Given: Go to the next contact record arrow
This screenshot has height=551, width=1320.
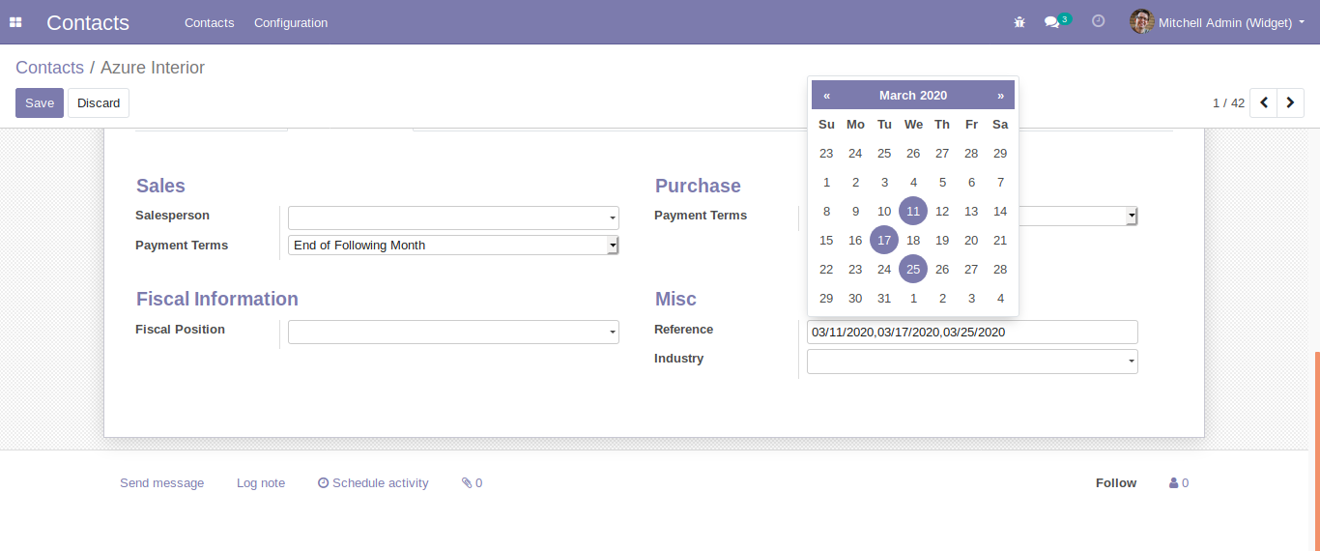Looking at the screenshot, I should [x=1290, y=102].
